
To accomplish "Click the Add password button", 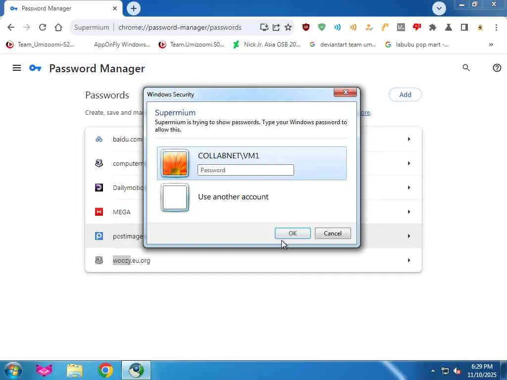I will (405, 95).
